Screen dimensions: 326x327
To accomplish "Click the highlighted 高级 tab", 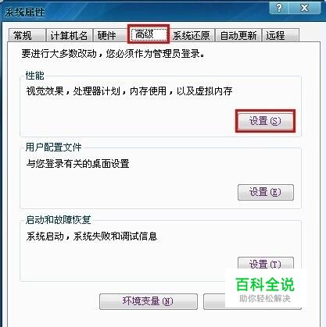I will tap(149, 34).
